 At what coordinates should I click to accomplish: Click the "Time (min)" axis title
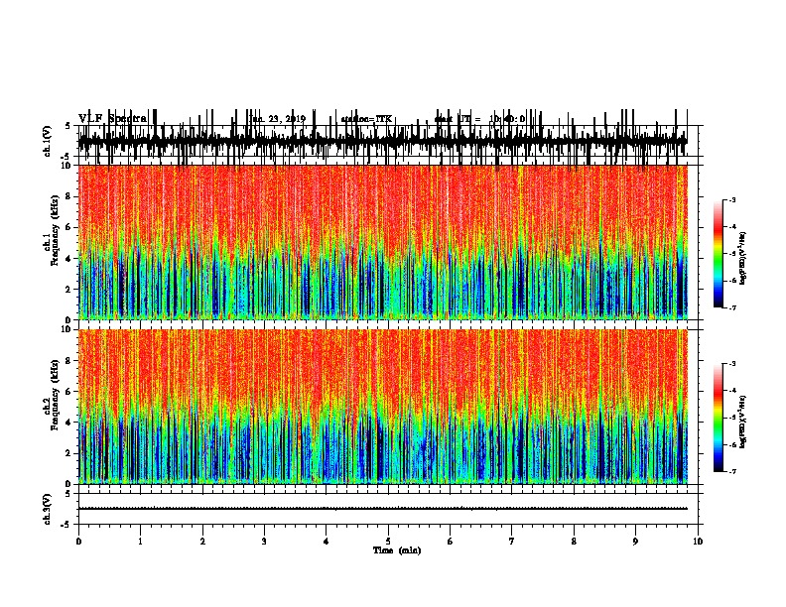coord(397,550)
